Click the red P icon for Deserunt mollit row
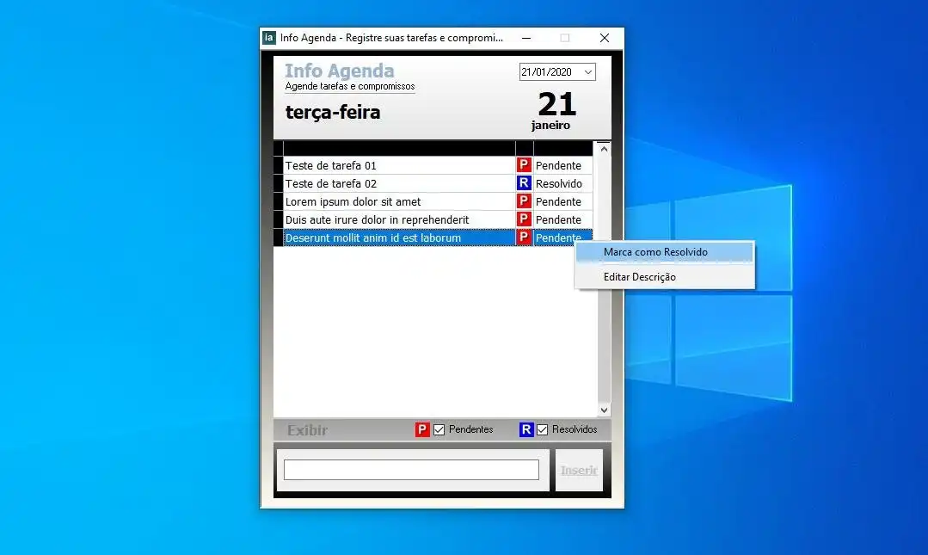928x555 pixels. (x=524, y=237)
